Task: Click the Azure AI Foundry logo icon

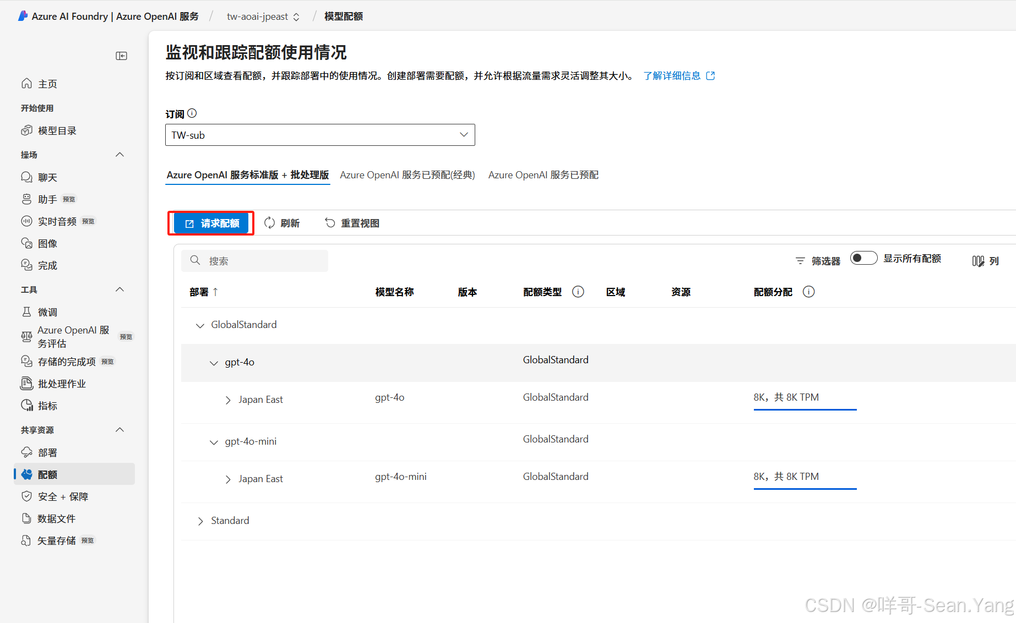Action: point(23,16)
